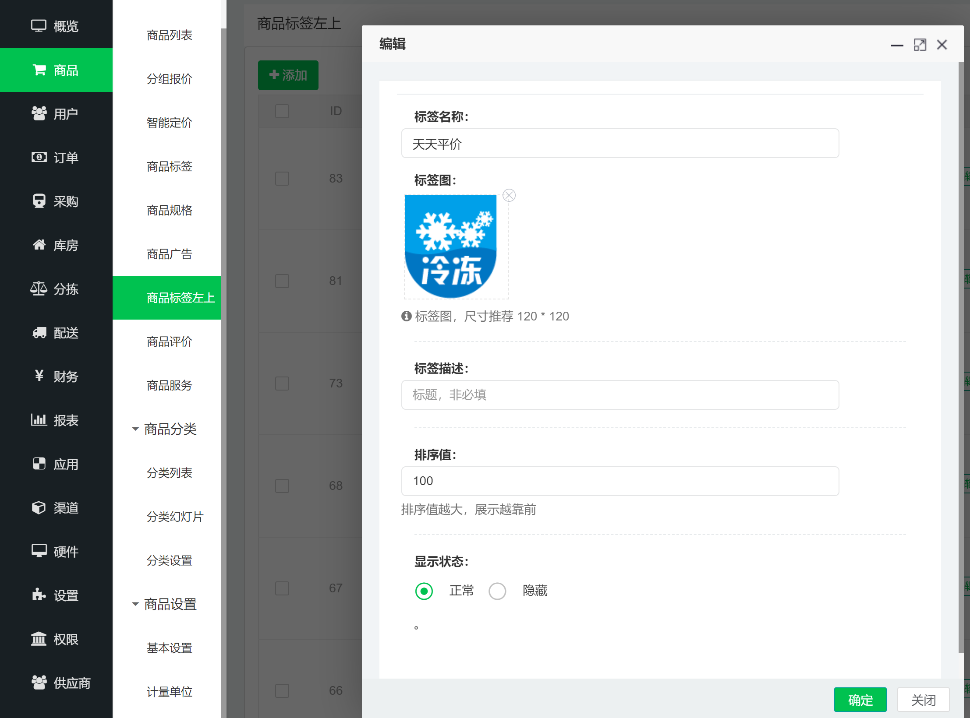The height and width of the screenshot is (718, 970).
Task: Open the 商品标签 submenu item
Action: tap(169, 166)
